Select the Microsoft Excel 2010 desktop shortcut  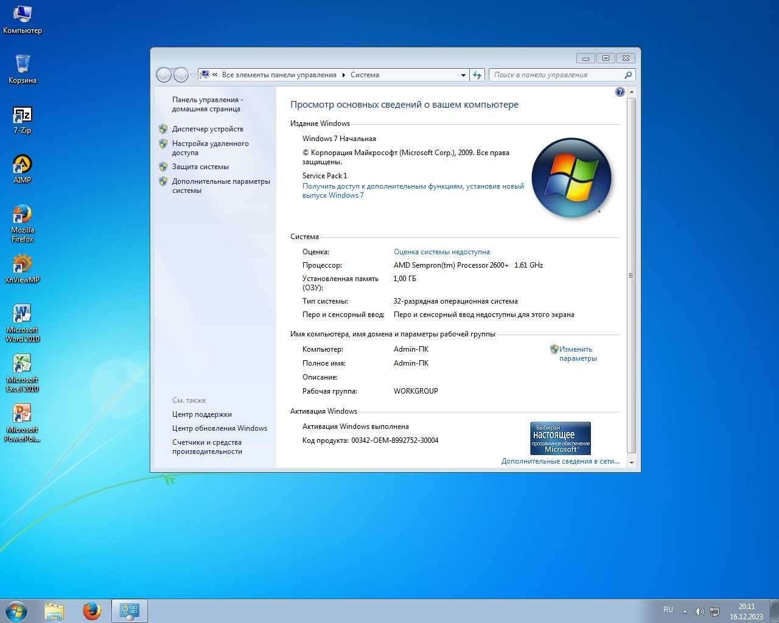(x=23, y=373)
